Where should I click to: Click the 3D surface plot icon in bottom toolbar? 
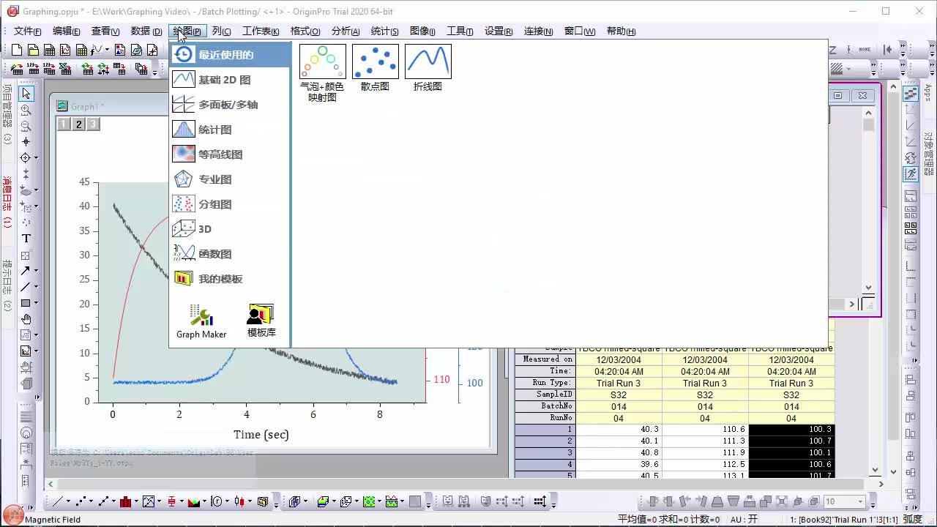coord(323,501)
